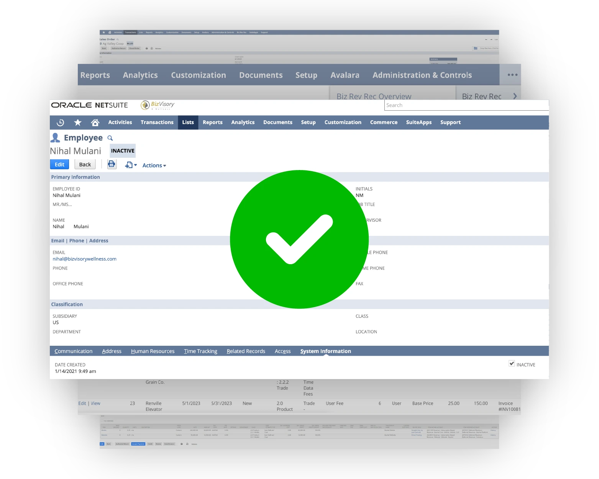
Task: Switch to the Human Resources tab
Action: coord(153,351)
